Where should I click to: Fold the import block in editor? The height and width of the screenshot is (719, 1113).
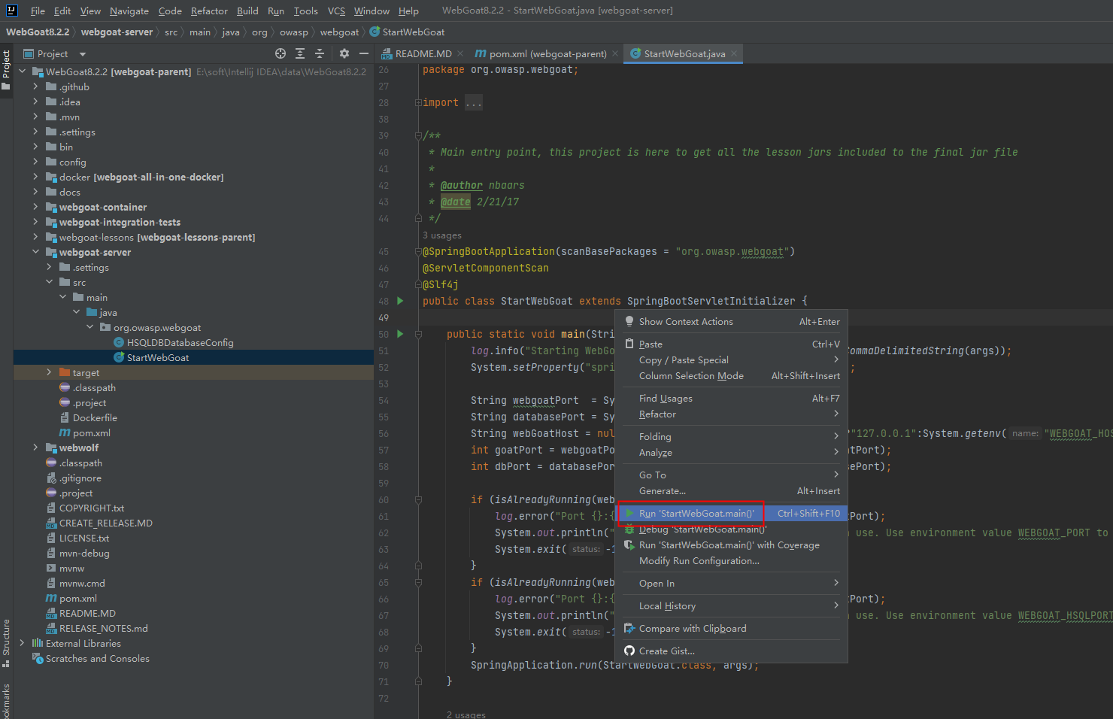(418, 102)
